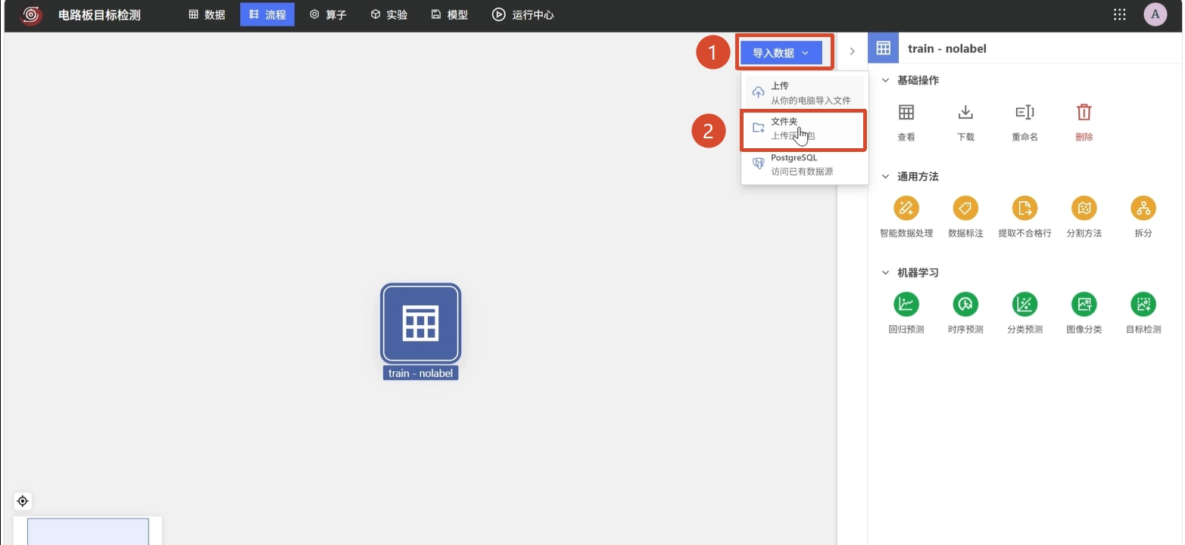This screenshot has width=1185, height=545.
Task: Collapse the right side panel chevron
Action: click(x=852, y=51)
